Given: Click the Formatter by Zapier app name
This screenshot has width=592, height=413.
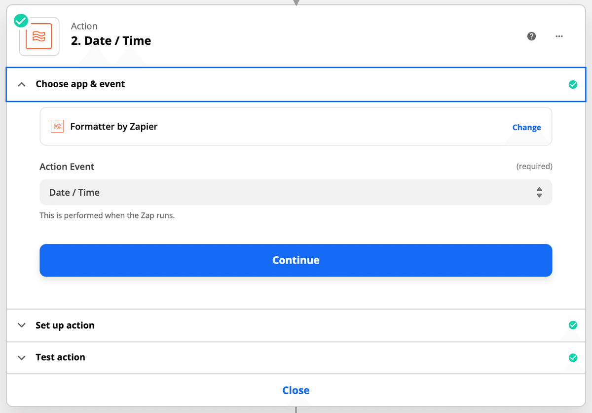Looking at the screenshot, I should [x=114, y=127].
